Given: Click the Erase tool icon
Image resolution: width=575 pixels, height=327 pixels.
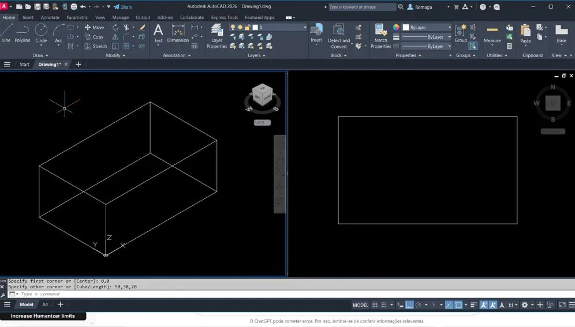Looking at the screenshot, I should (142, 28).
